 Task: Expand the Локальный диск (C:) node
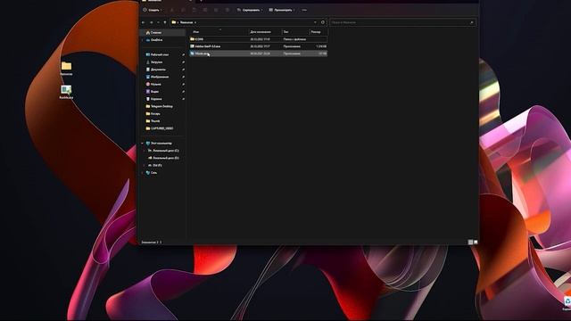[145, 151]
